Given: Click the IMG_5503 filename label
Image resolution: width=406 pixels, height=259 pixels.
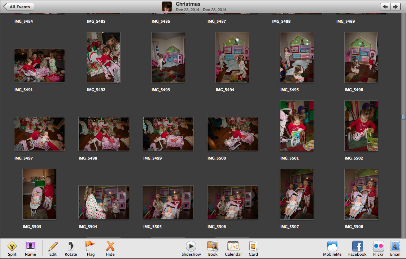Looking at the screenshot, I should point(32,227).
